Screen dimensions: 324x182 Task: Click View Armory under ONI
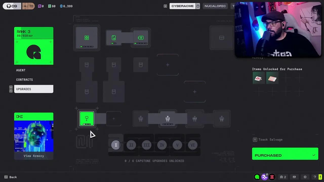click(34, 156)
